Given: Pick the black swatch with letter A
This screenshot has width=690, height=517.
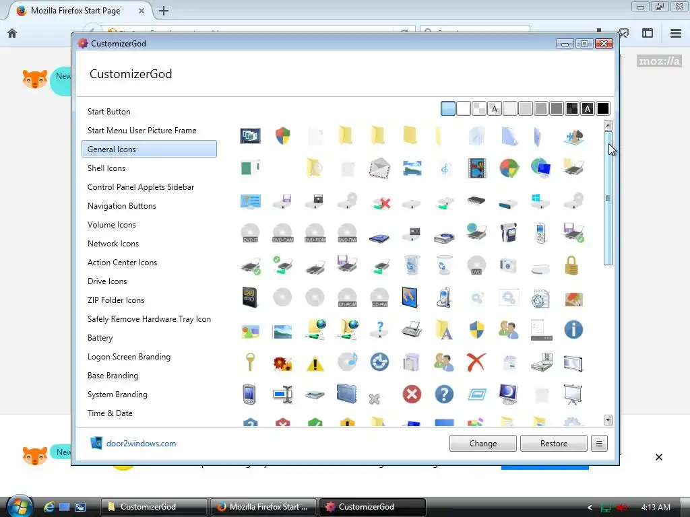Looking at the screenshot, I should [x=588, y=108].
